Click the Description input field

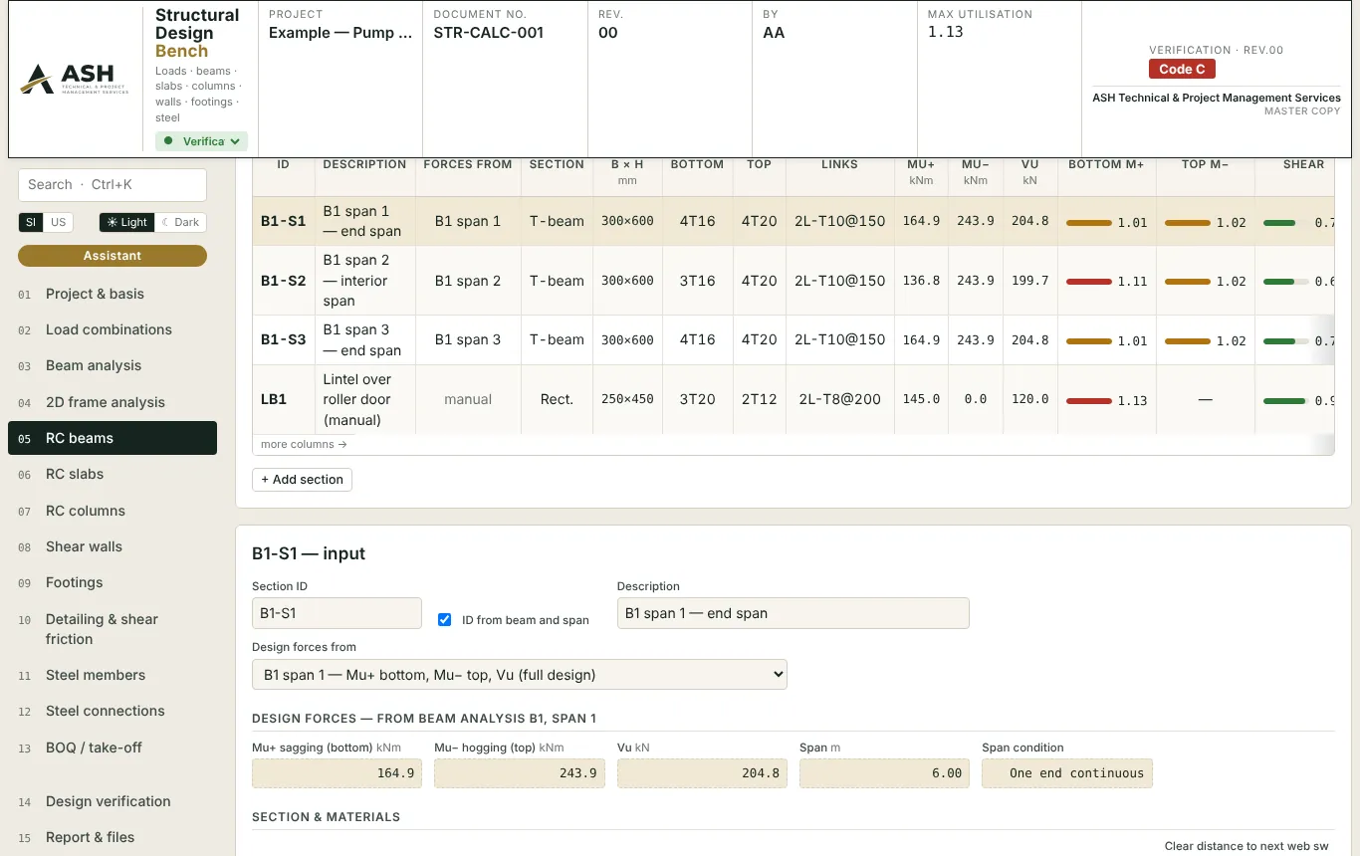click(x=793, y=613)
